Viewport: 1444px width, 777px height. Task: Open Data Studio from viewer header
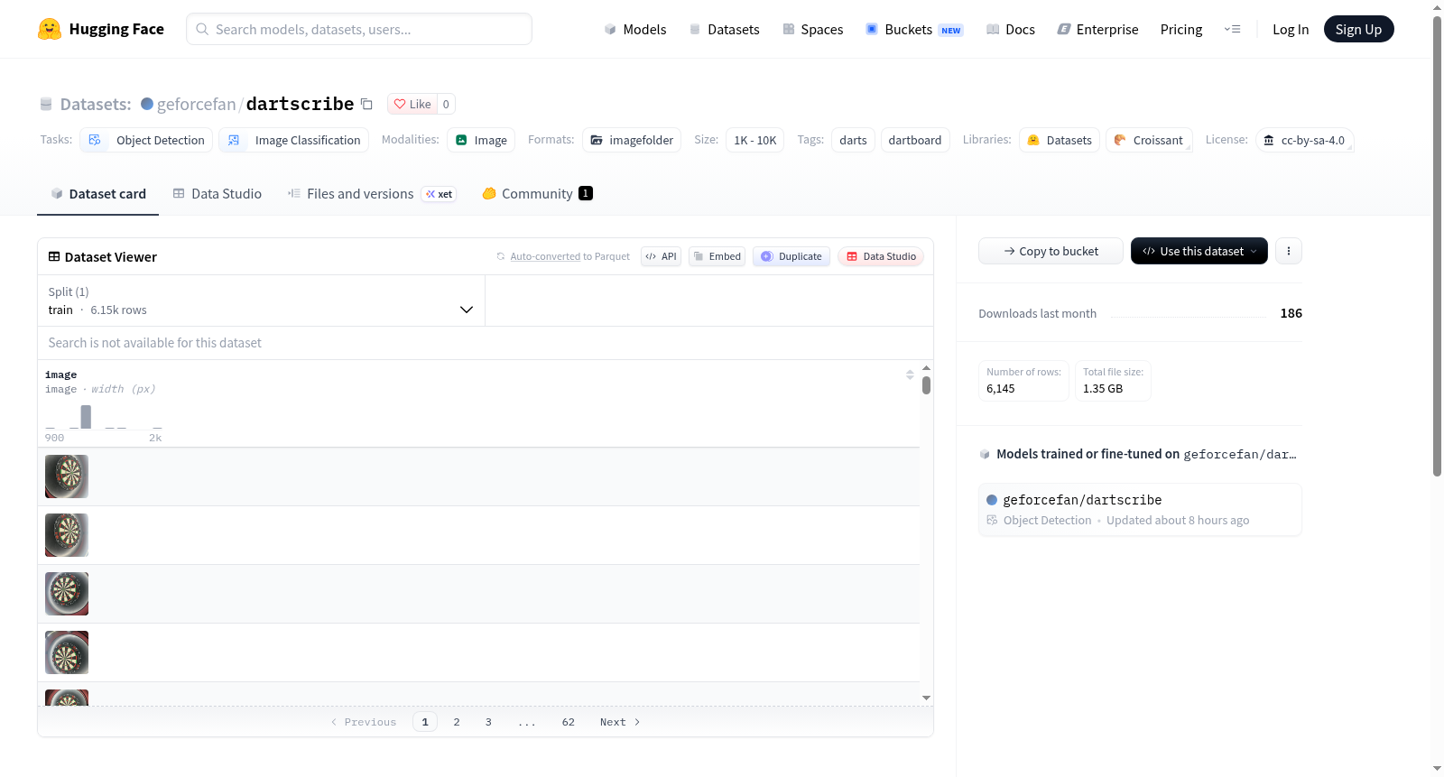point(881,256)
